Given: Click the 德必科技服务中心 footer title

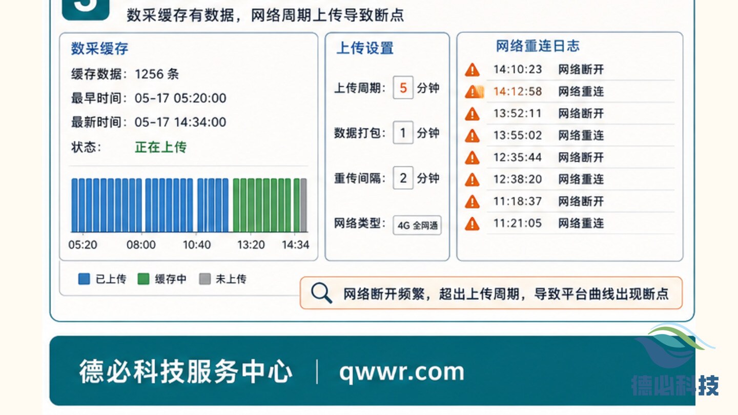Looking at the screenshot, I should (x=186, y=372).
